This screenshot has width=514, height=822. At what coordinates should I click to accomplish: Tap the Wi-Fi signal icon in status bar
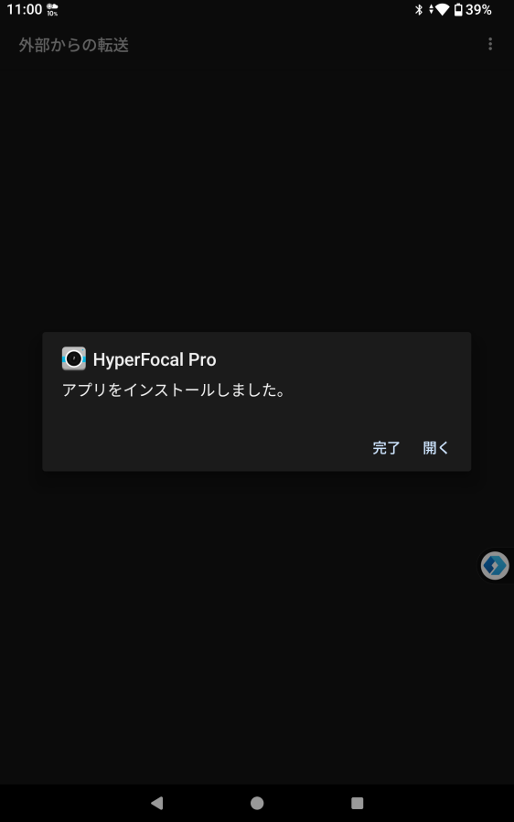(x=442, y=9)
